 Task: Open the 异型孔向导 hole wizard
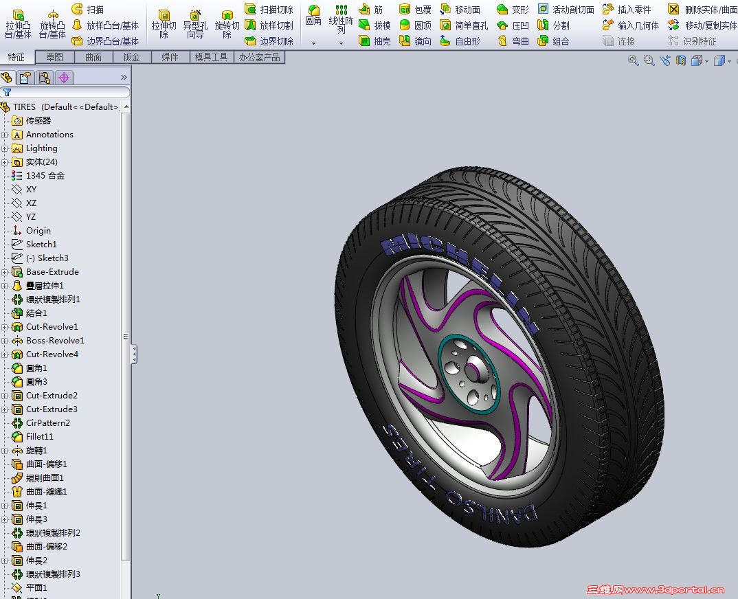click(195, 24)
